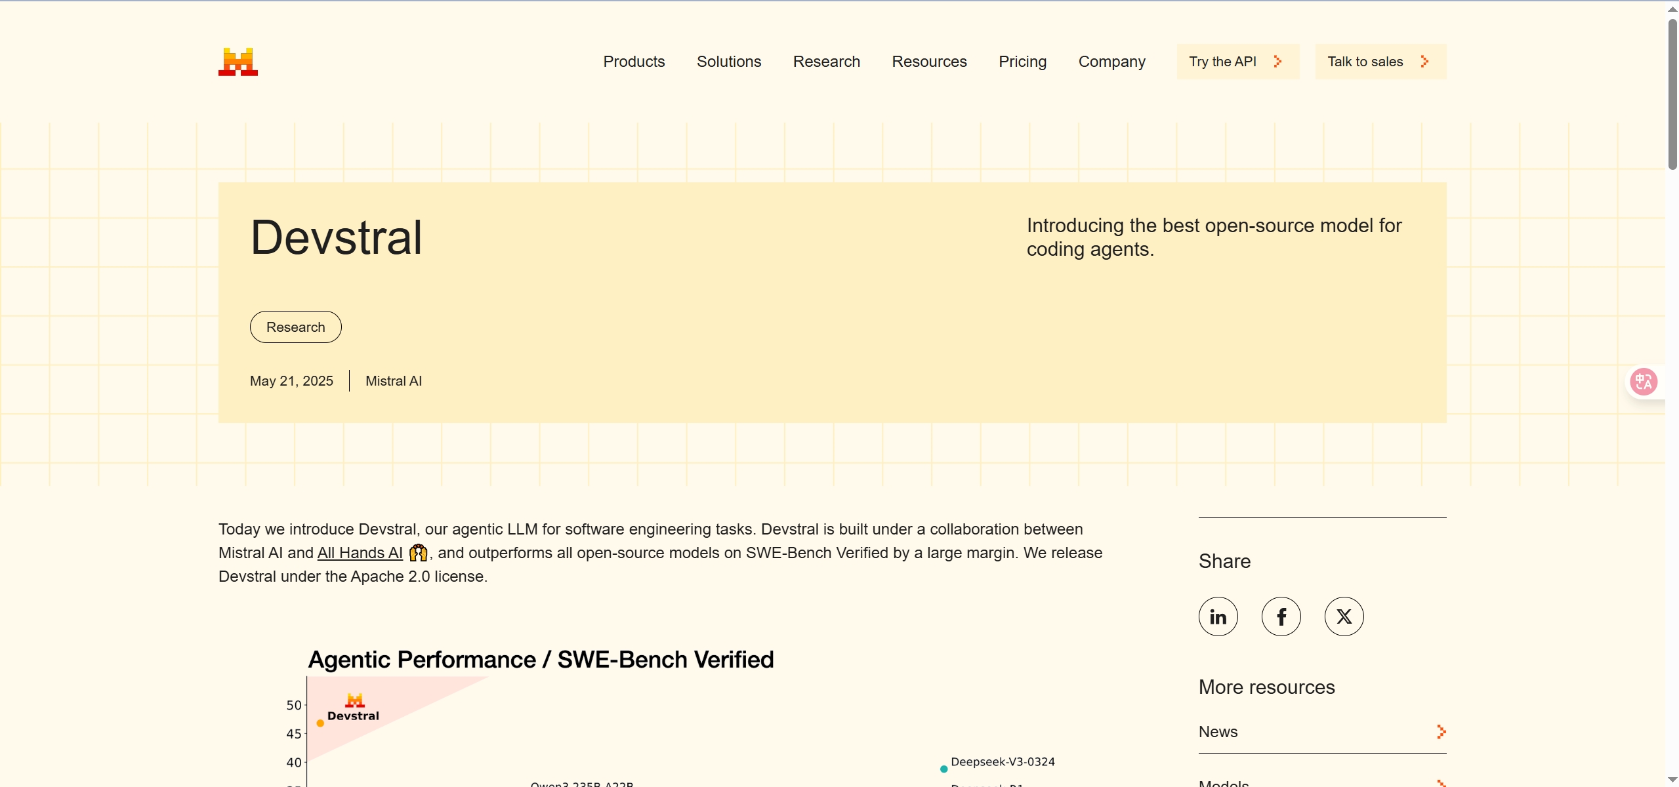Click the arrow beside Talk to sales

(1424, 62)
